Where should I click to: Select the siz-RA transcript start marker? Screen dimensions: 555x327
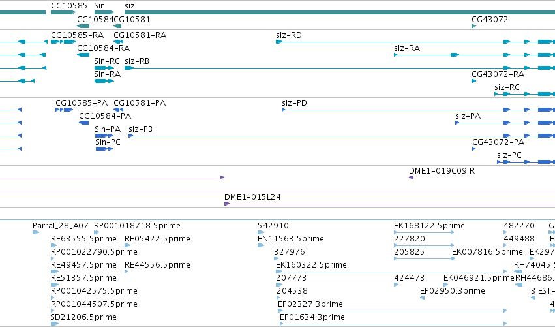pos(396,55)
